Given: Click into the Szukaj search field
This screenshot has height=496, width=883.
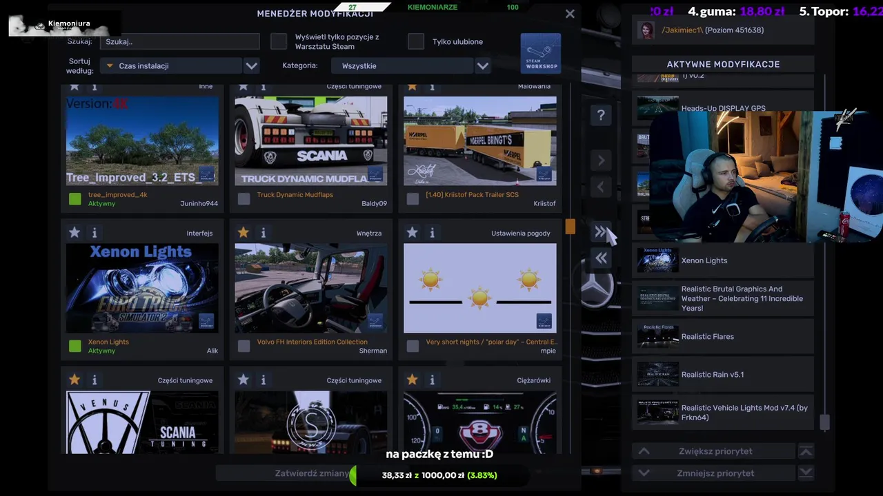Looking at the screenshot, I should (x=180, y=41).
